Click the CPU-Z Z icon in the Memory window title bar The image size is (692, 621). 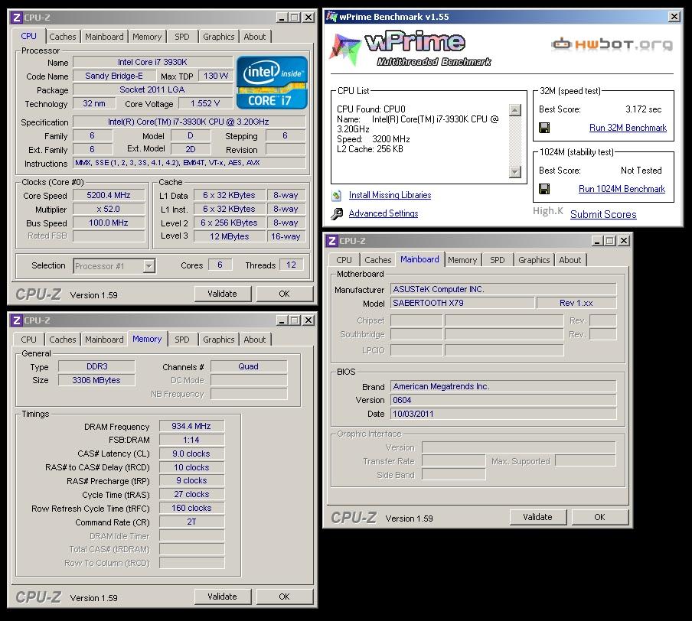(17, 320)
